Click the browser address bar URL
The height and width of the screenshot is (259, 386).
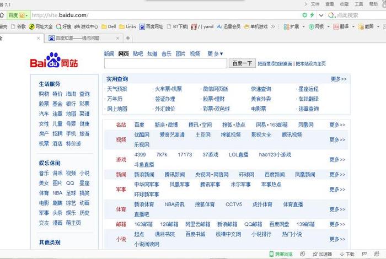(x=60, y=15)
